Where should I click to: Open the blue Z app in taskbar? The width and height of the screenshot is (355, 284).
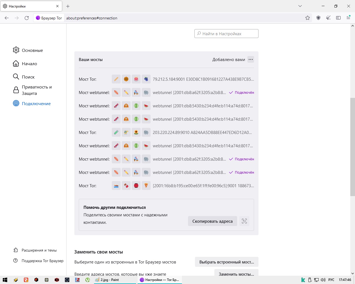pyautogui.click(x=77, y=280)
